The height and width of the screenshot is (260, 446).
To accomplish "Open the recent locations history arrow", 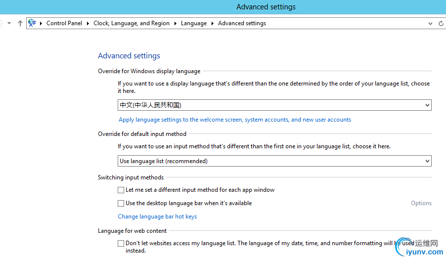I will coord(9,23).
